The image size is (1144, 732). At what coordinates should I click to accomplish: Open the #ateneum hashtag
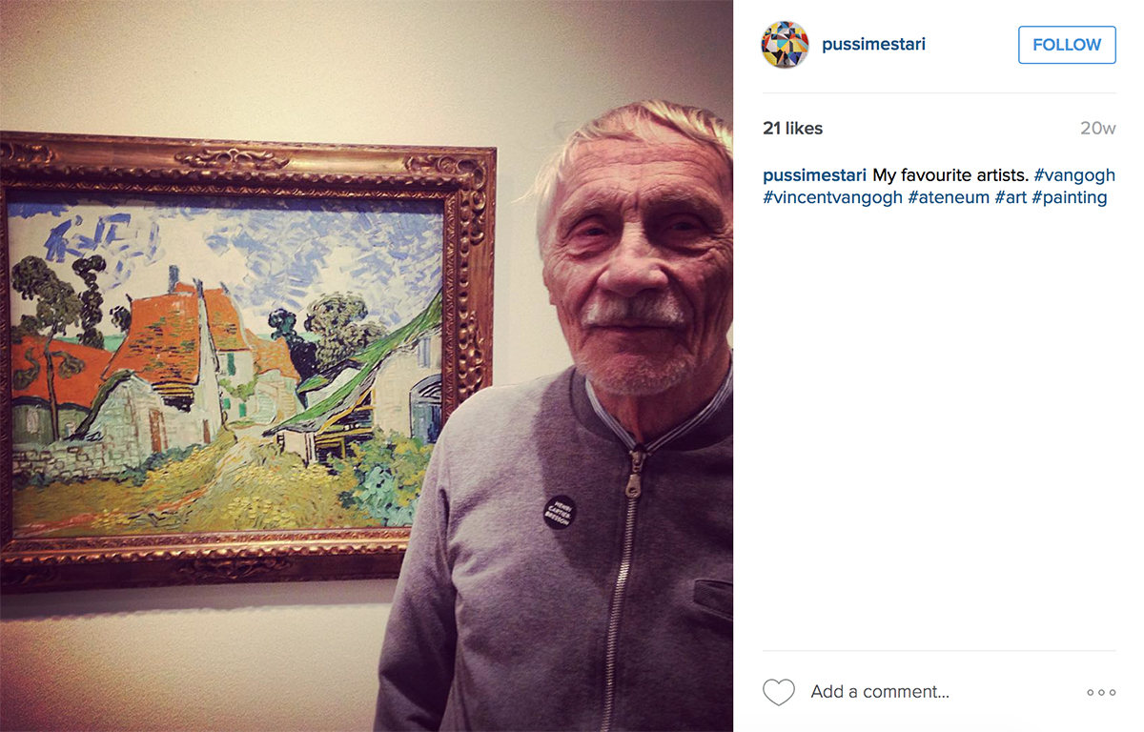pos(949,198)
